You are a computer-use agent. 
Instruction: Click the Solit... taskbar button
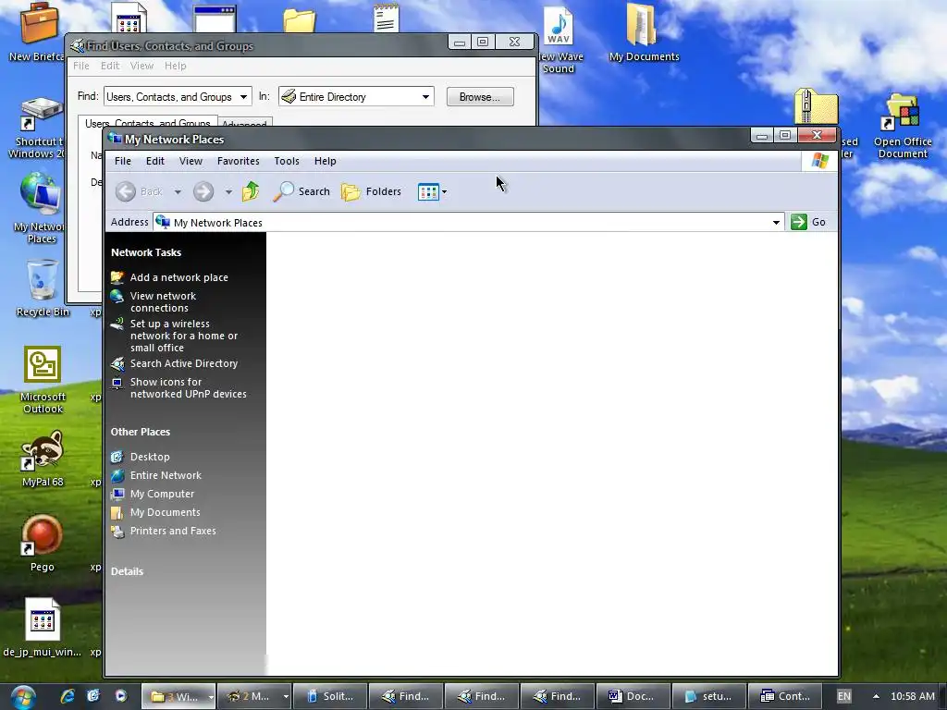[330, 696]
